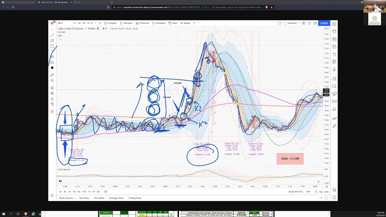Open chart settings gear in top toolbar
This screenshot has height=217, width=386.
pyautogui.click(x=304, y=23)
